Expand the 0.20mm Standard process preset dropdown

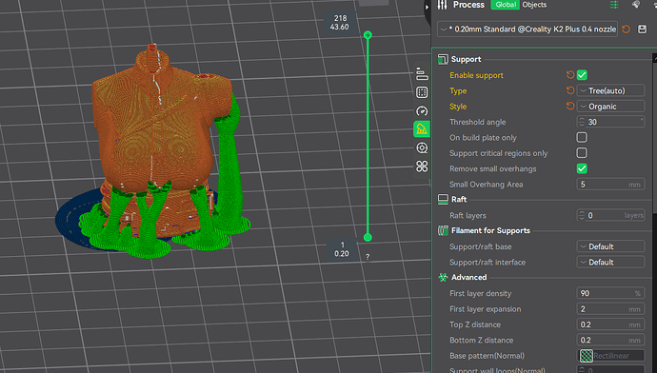(x=528, y=29)
